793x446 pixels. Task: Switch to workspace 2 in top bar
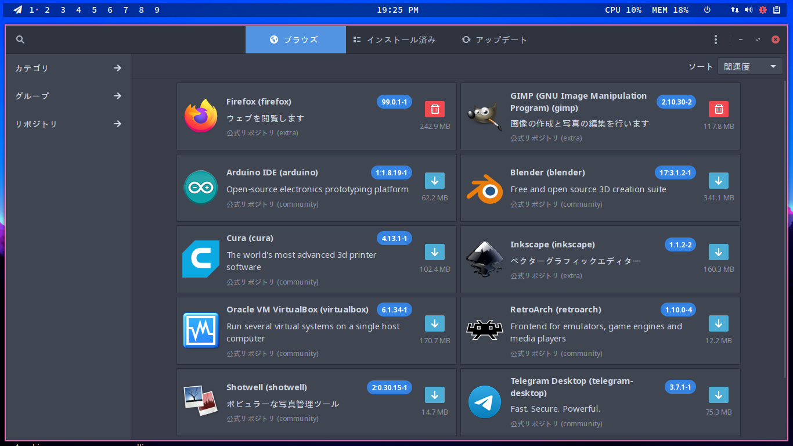[x=47, y=10]
